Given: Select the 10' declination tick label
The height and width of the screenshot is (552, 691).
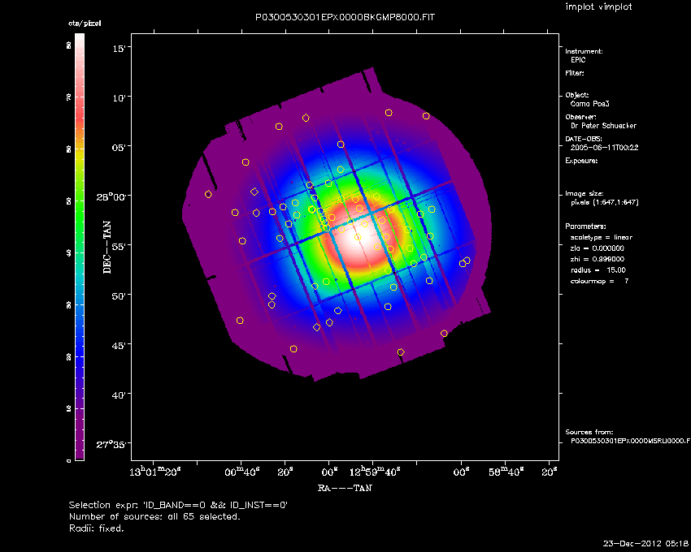Looking at the screenshot, I should (119, 97).
